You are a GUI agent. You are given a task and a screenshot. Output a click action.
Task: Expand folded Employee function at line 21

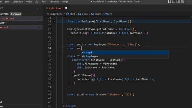[54, 21]
